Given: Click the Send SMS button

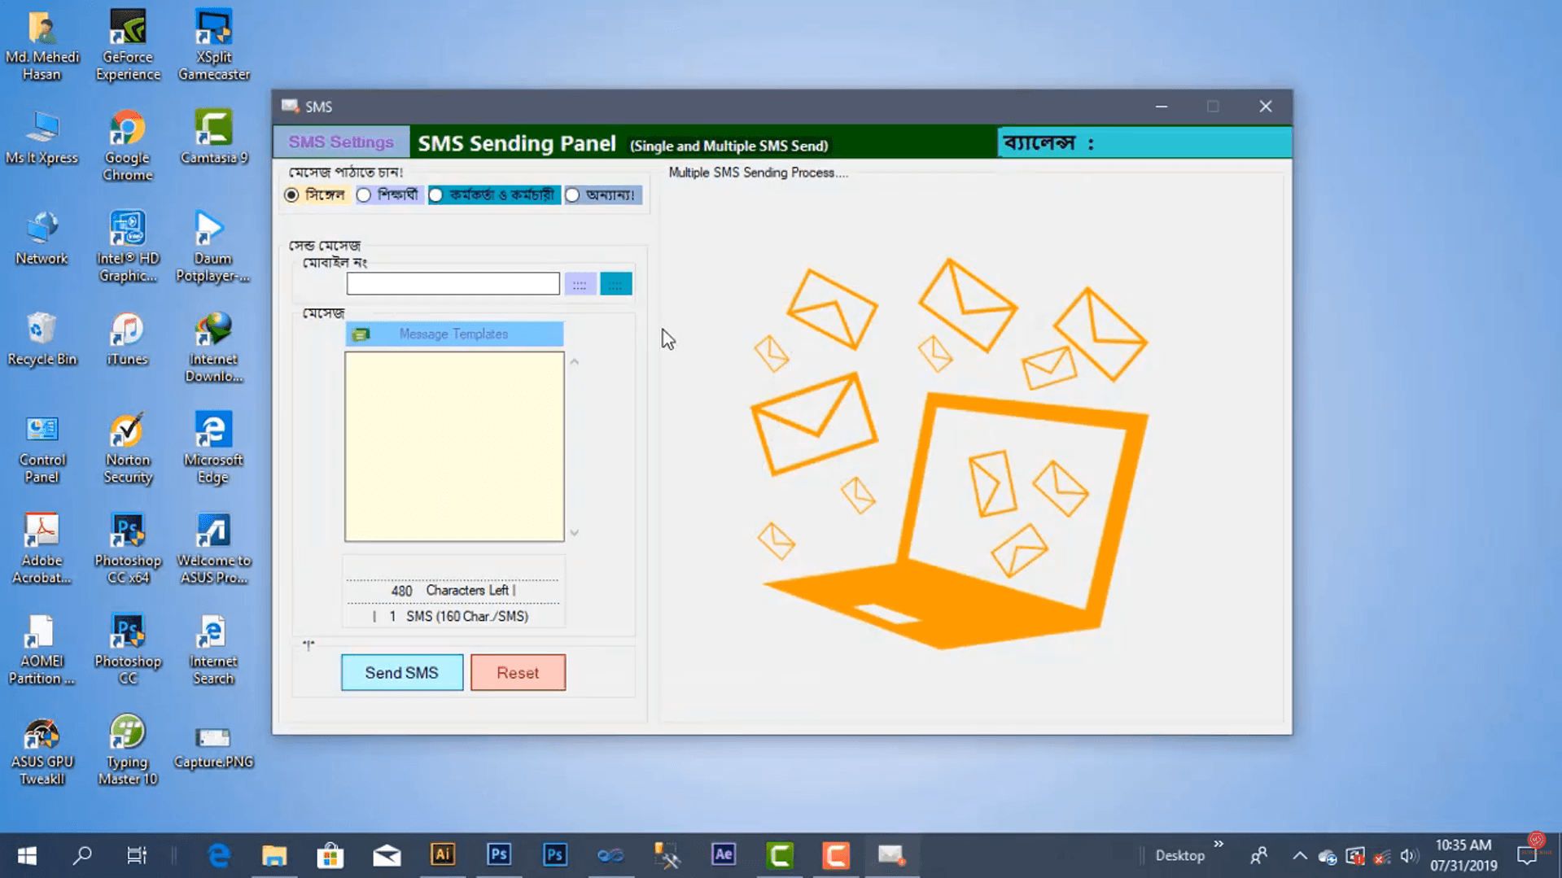Looking at the screenshot, I should 402,672.
